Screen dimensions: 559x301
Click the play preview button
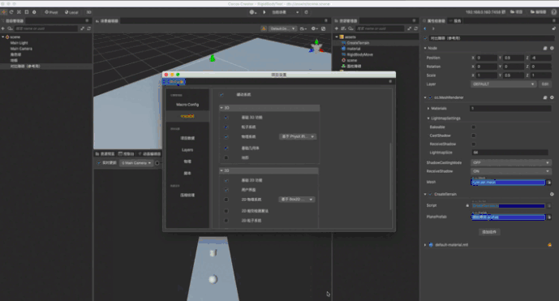pyautogui.click(x=264, y=12)
